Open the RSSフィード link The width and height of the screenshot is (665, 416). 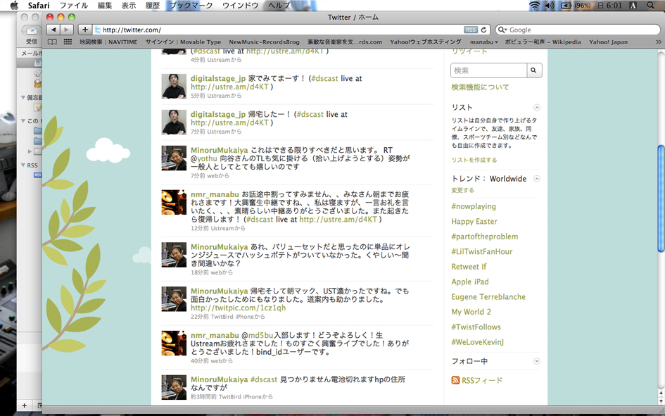482,380
